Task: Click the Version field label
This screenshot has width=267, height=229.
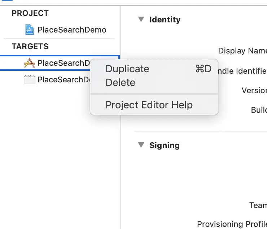Action: click(x=254, y=90)
